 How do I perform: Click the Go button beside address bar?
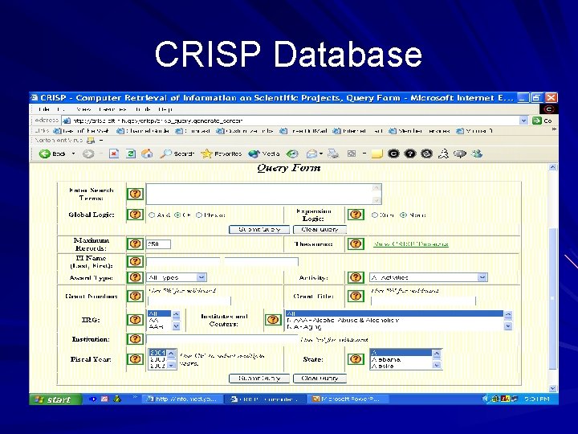coord(542,121)
